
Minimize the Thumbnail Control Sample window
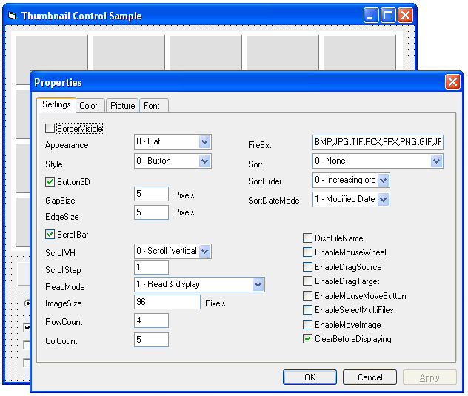[x=372, y=16]
